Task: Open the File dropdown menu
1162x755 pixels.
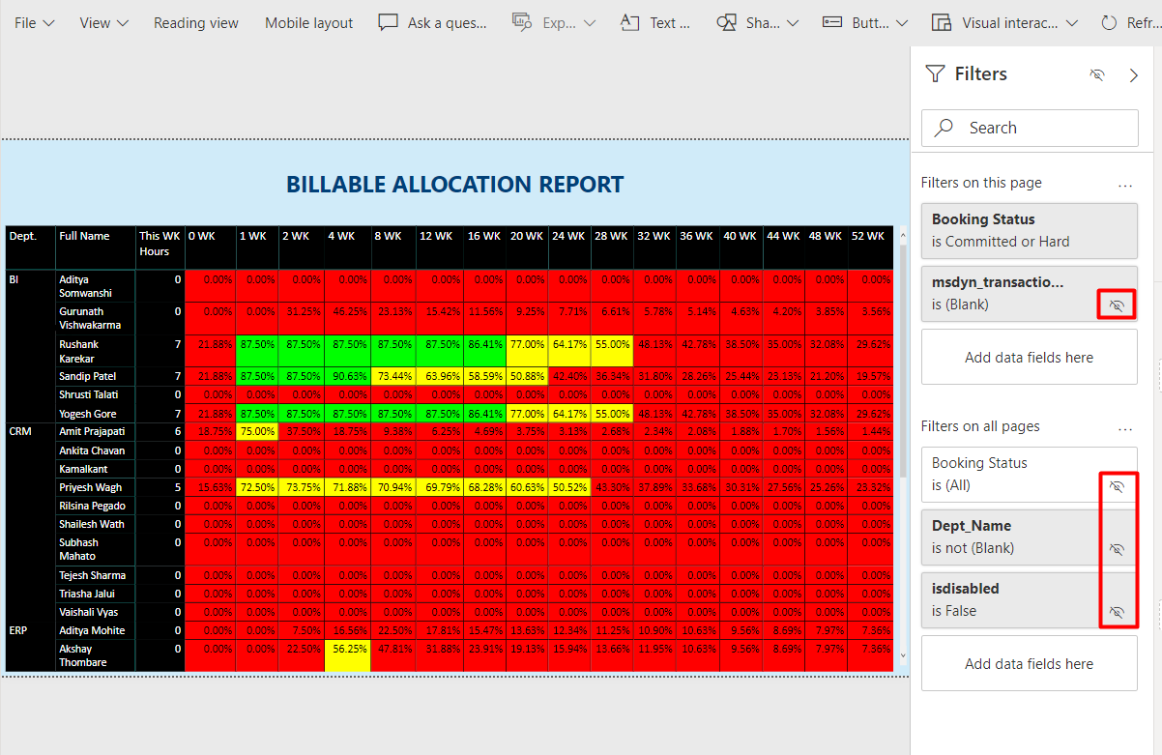Action: coord(34,22)
